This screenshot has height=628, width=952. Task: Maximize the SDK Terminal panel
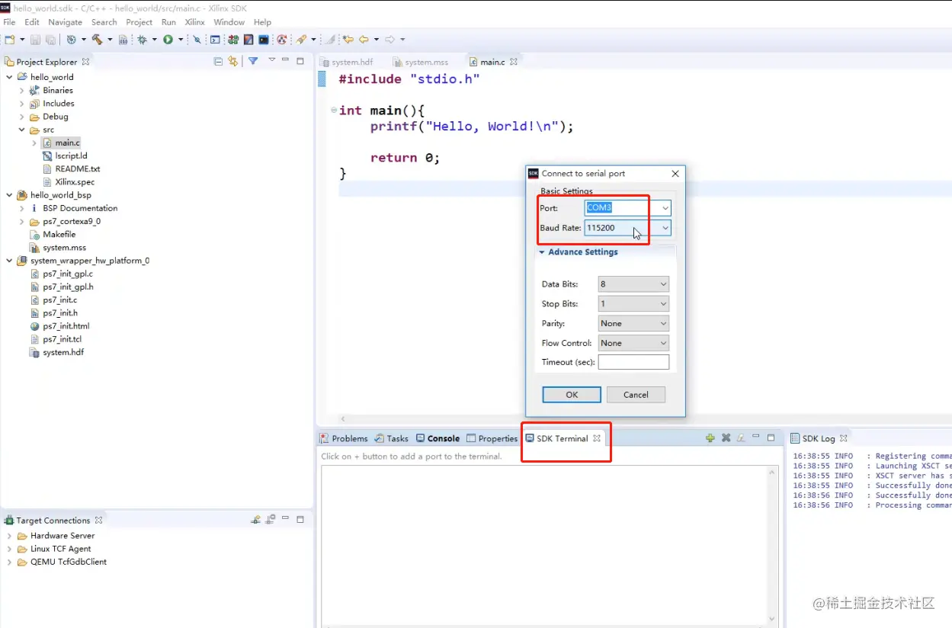tap(771, 437)
